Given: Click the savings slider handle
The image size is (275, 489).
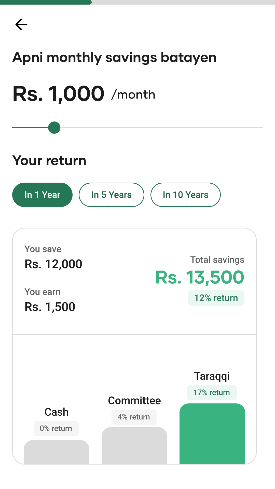Looking at the screenshot, I should tap(54, 128).
